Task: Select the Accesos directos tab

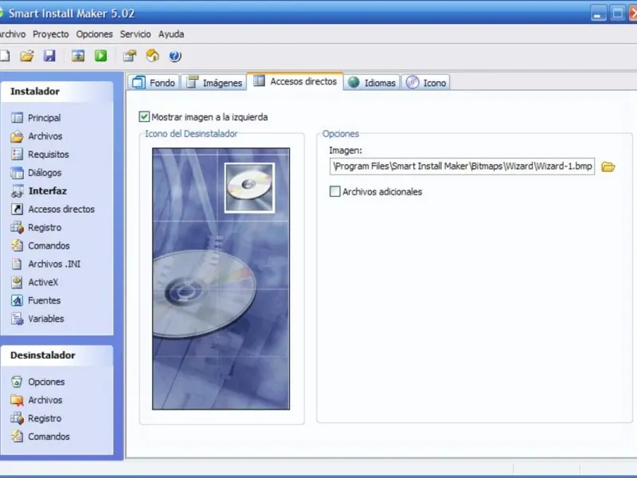Action: tap(295, 81)
